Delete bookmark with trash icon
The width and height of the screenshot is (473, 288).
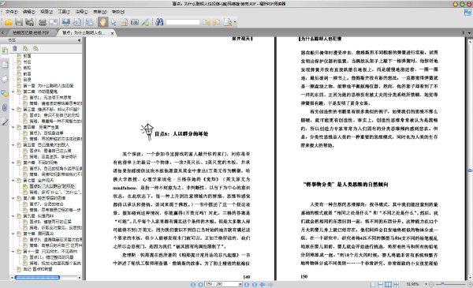tap(15, 48)
